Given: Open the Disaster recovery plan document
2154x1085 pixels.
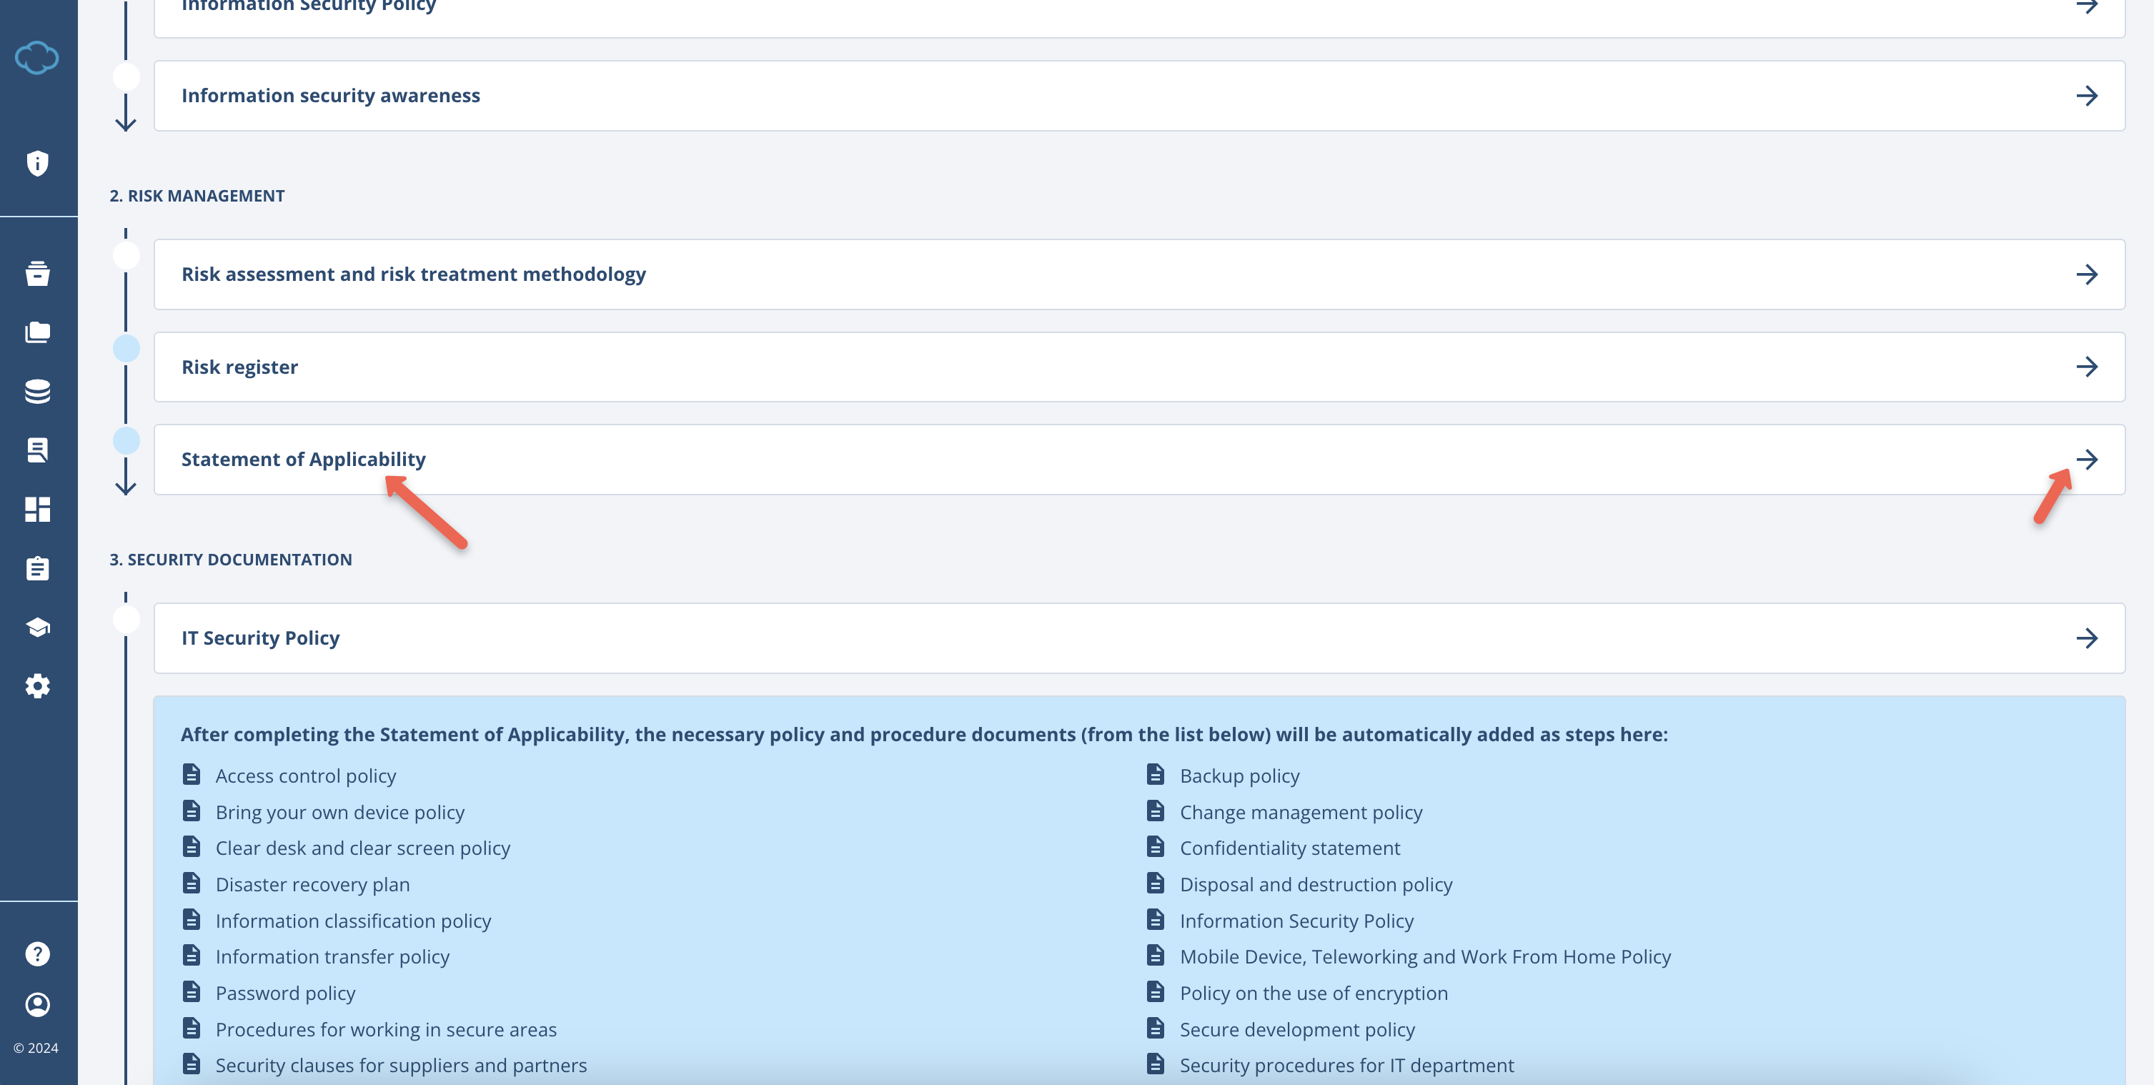Looking at the screenshot, I should pyautogui.click(x=313, y=884).
